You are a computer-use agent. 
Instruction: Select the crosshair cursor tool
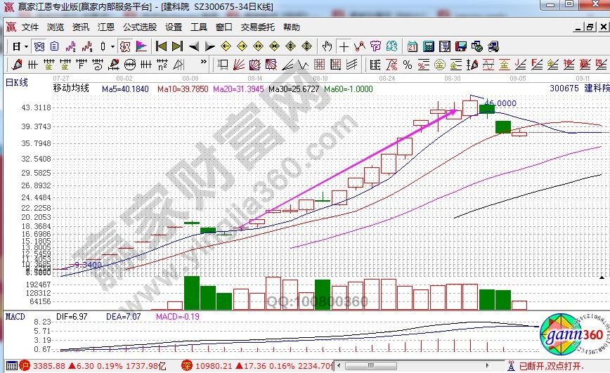point(343,46)
